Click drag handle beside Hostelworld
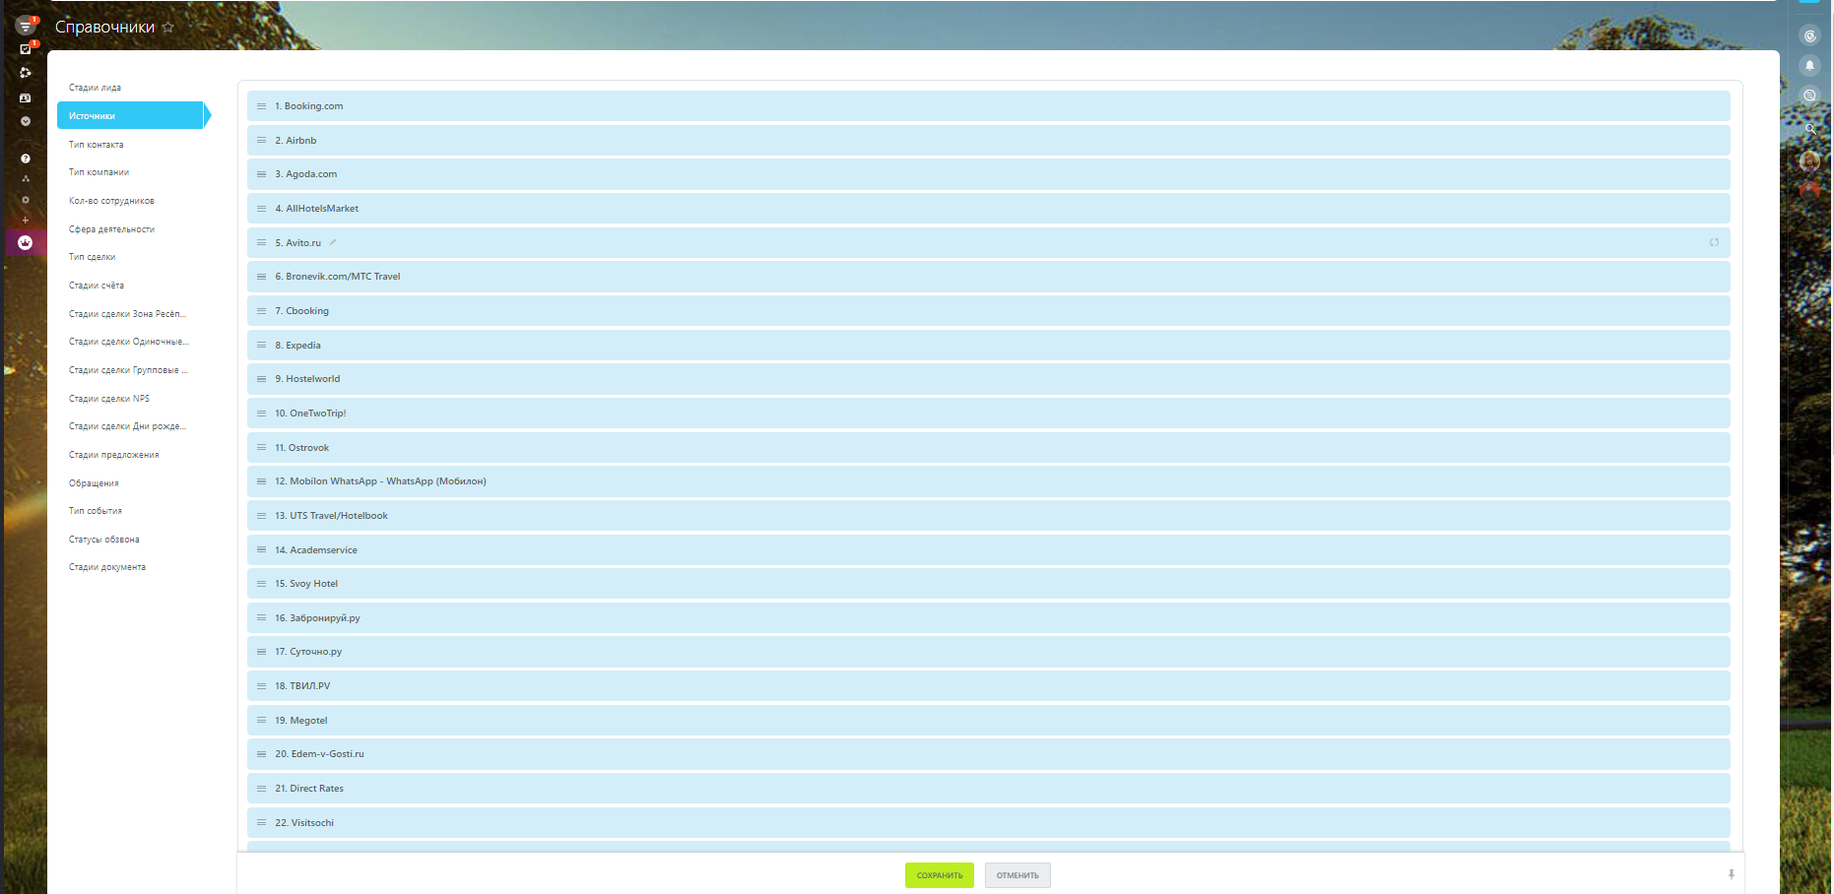Image resolution: width=1834 pixels, height=894 pixels. point(262,379)
